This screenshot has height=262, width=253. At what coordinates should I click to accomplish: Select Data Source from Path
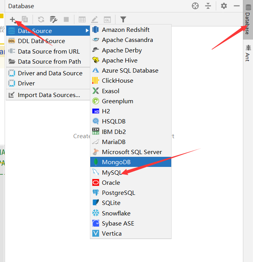click(48, 62)
